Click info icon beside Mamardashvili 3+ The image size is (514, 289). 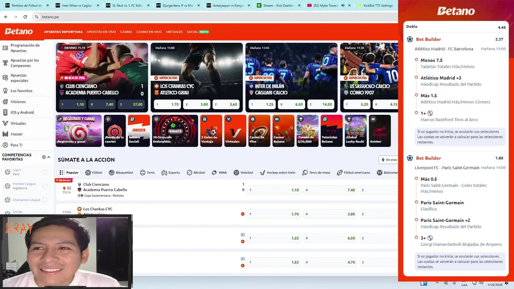[430, 238]
